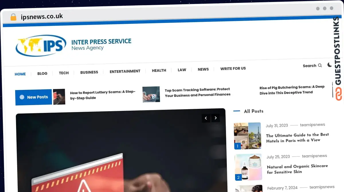Screen dimensions: 344x192
Task: Click the 'All Posts' heading
Action: click(253, 111)
